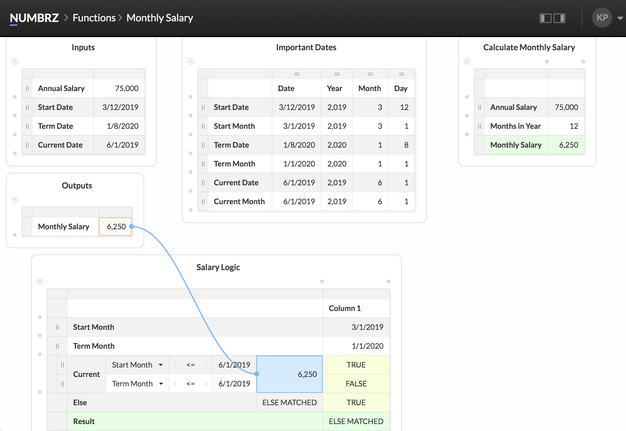This screenshot has height=431, width=626.
Task: Click Annual Salary row handle in Calculate Monthly Salary
Action: (480, 107)
